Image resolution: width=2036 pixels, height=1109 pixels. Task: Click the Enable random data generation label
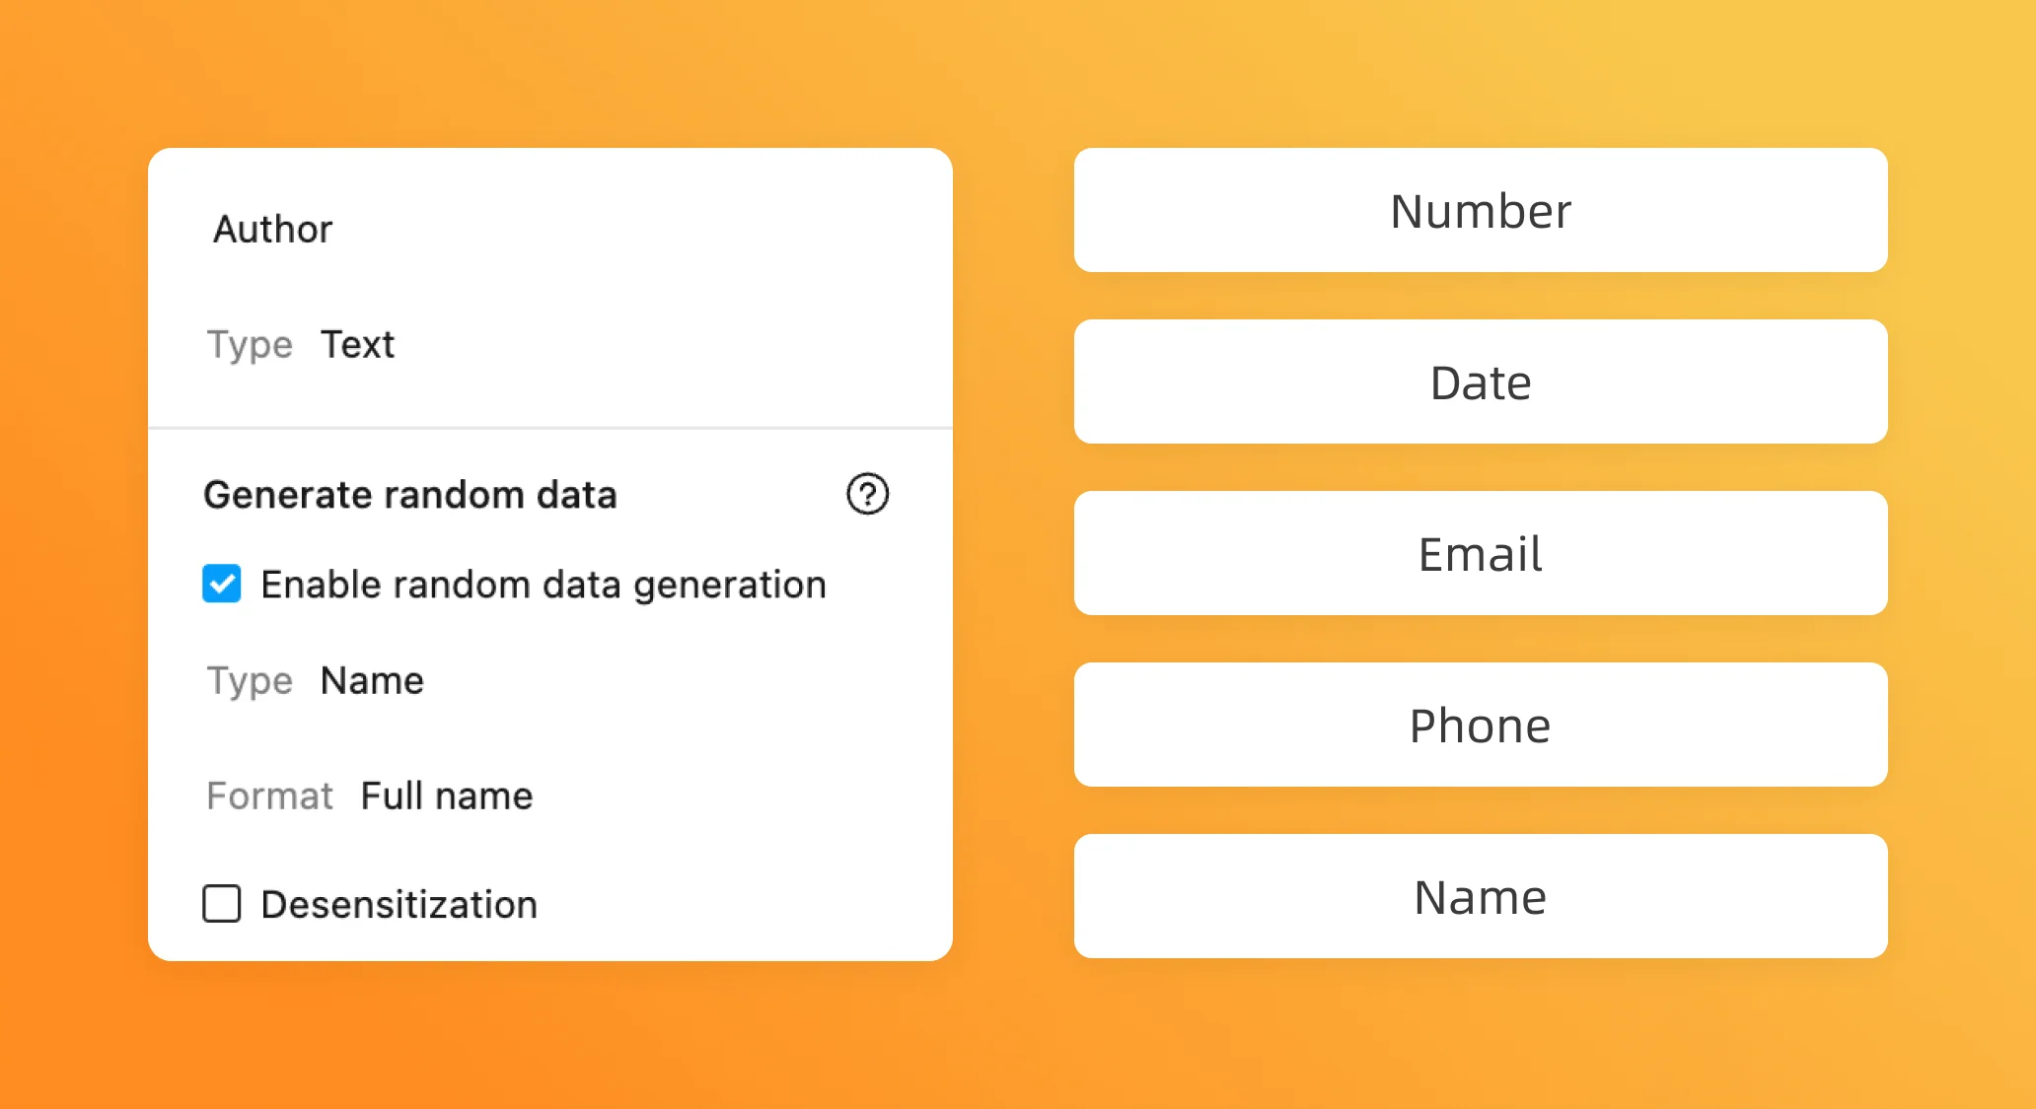544,585
